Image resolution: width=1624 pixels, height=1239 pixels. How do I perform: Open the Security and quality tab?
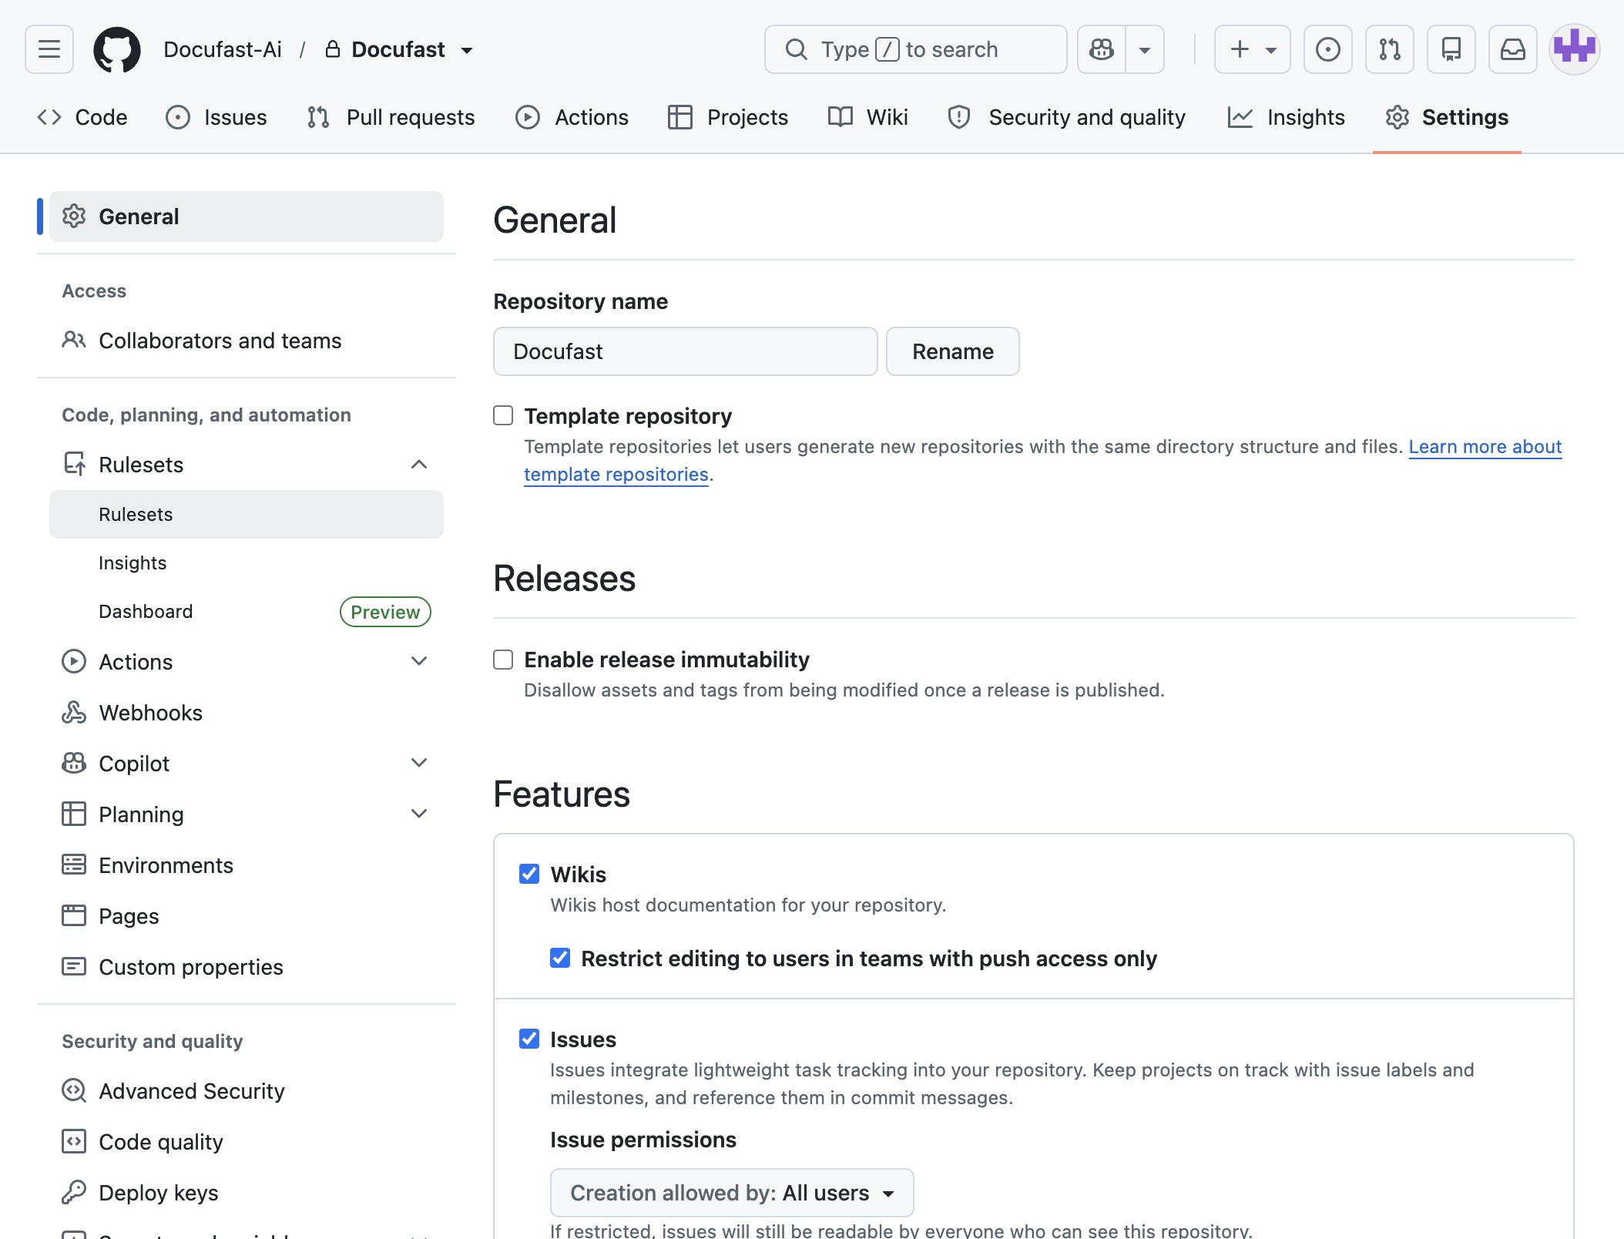1067,117
